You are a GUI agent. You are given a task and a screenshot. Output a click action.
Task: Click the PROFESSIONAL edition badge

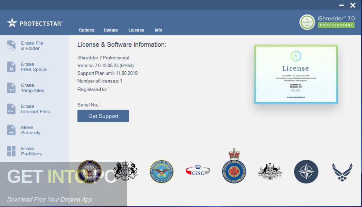[336, 25]
